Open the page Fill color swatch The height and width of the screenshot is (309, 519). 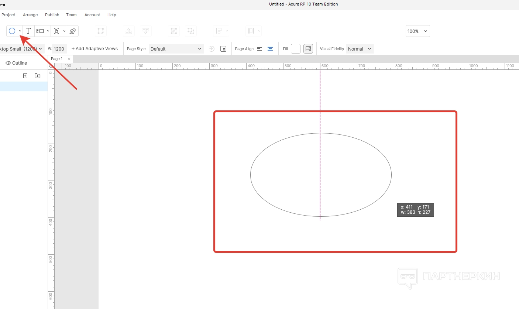coord(296,49)
